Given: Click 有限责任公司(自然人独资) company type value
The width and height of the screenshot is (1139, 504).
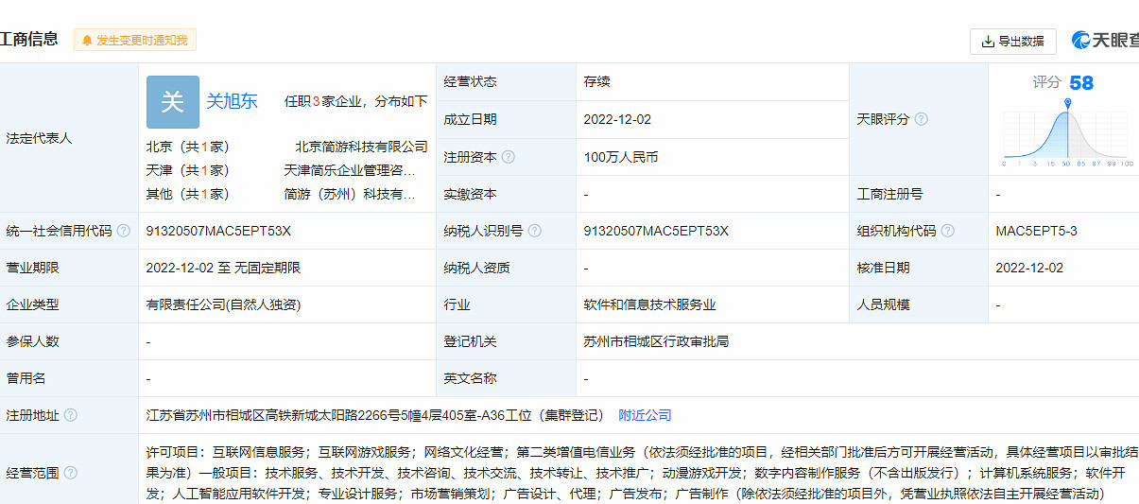Looking at the screenshot, I should click(x=223, y=304).
